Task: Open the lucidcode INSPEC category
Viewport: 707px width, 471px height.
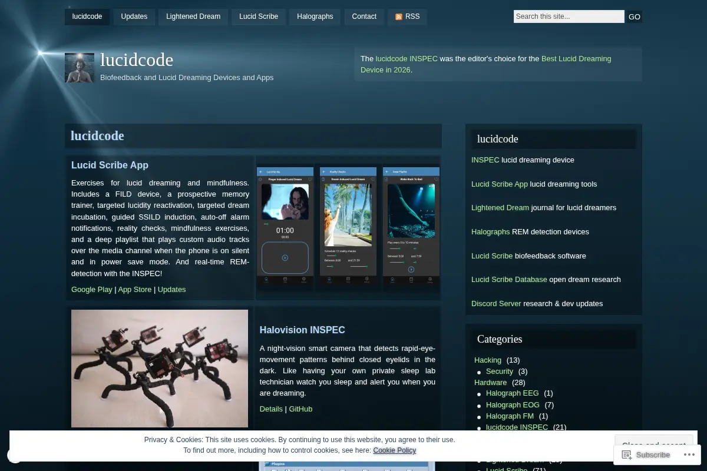Action: pyautogui.click(x=517, y=427)
